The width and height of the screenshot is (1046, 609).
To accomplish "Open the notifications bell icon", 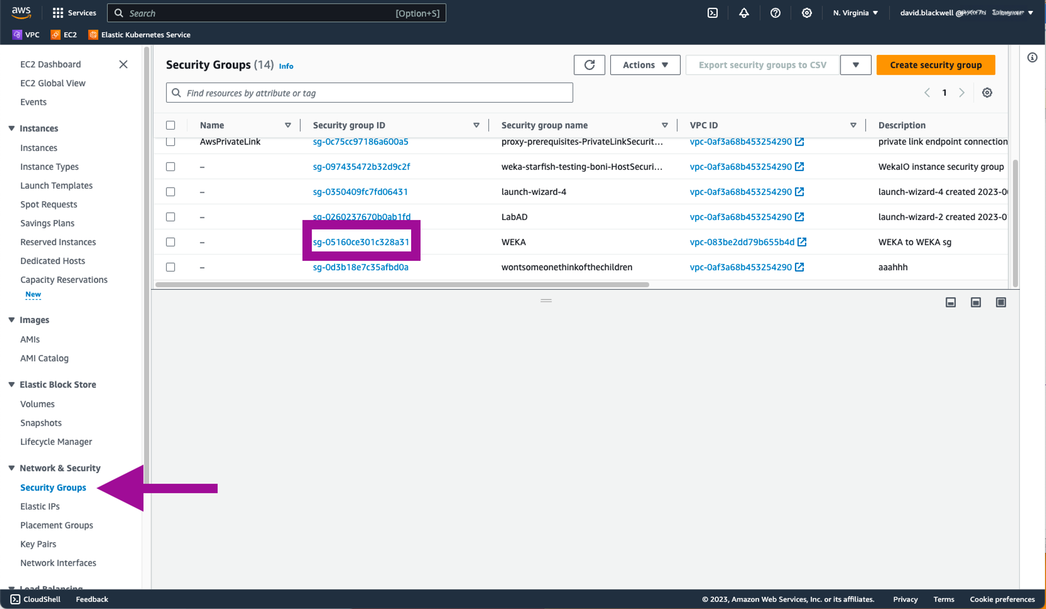I will pos(744,13).
